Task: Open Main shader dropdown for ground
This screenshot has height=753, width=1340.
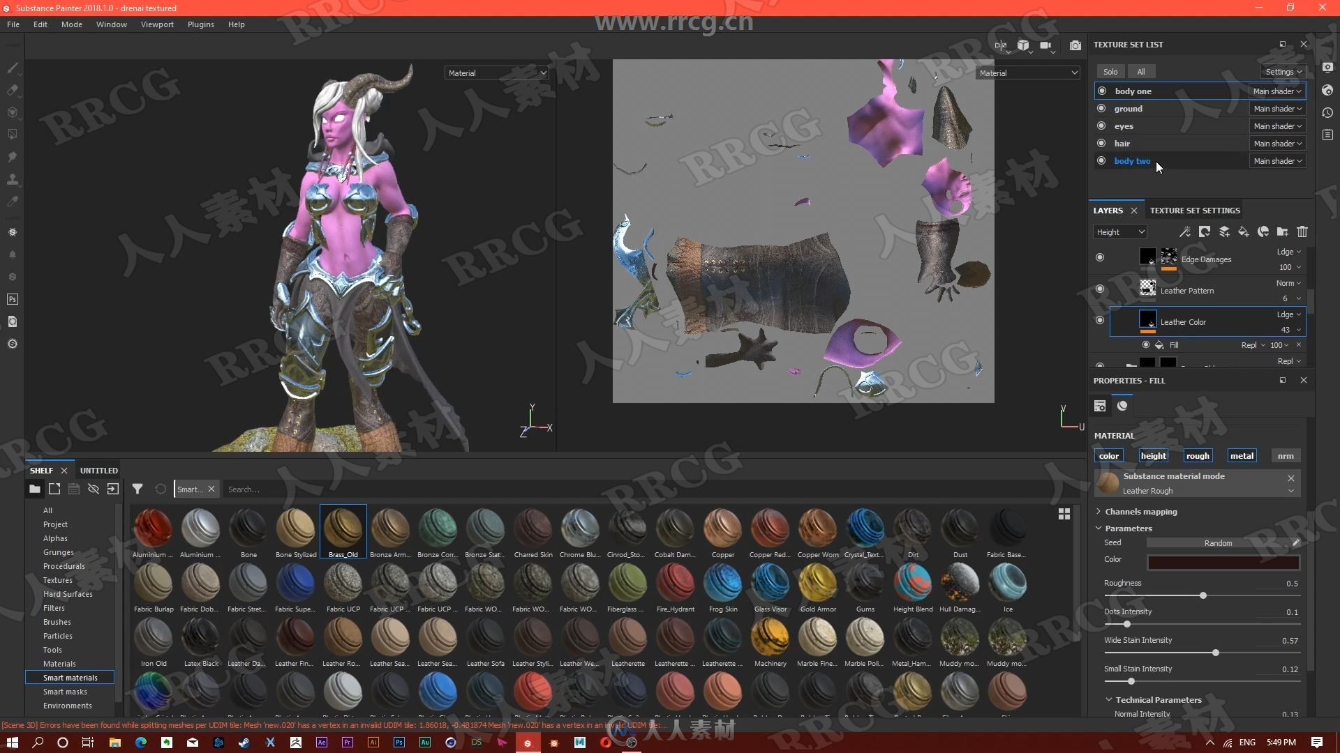Action: coord(1277,108)
